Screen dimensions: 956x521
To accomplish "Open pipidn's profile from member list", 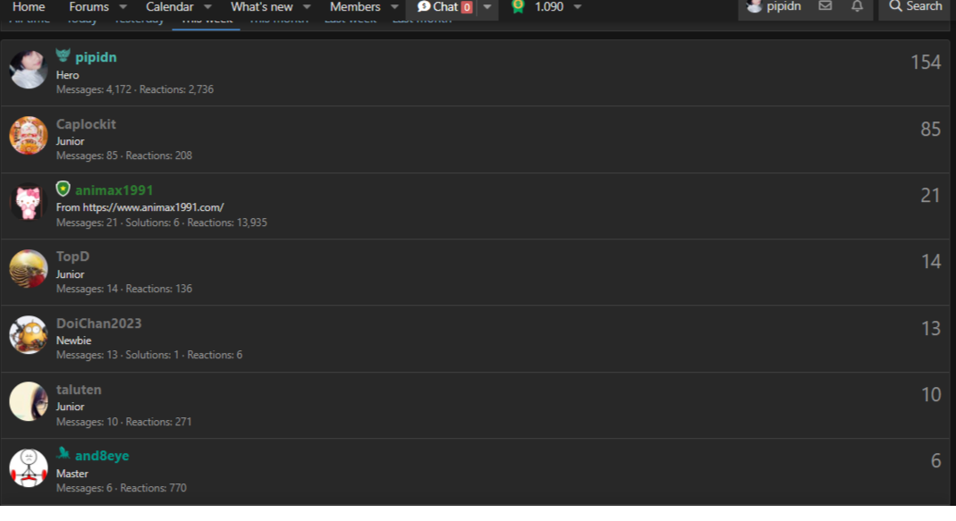I will click(x=96, y=57).
